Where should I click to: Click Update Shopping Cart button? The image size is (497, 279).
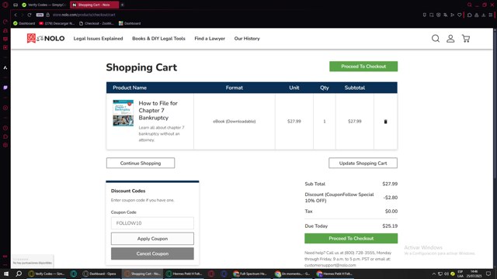[x=363, y=164]
